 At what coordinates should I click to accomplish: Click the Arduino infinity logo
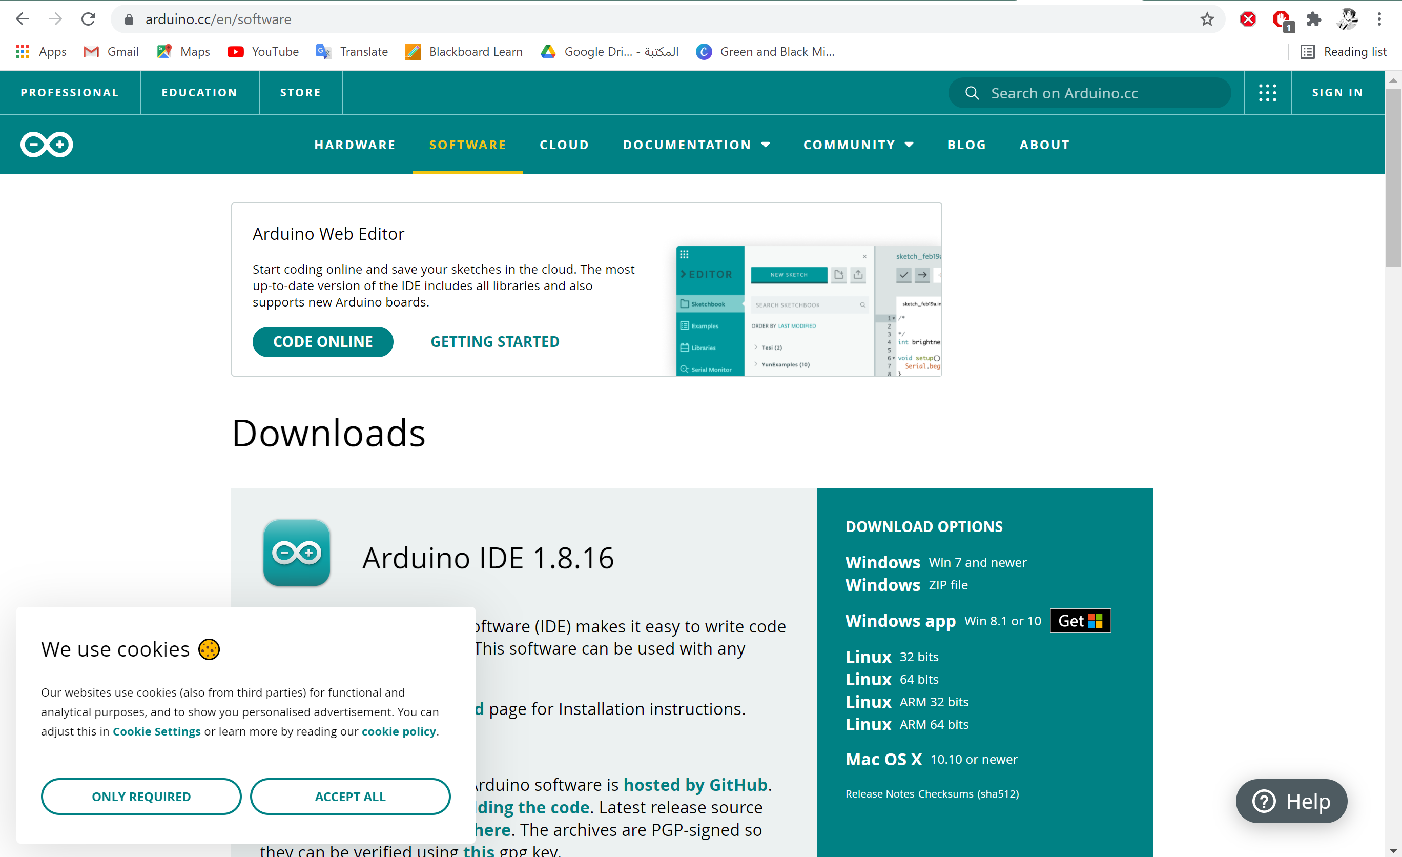point(47,145)
